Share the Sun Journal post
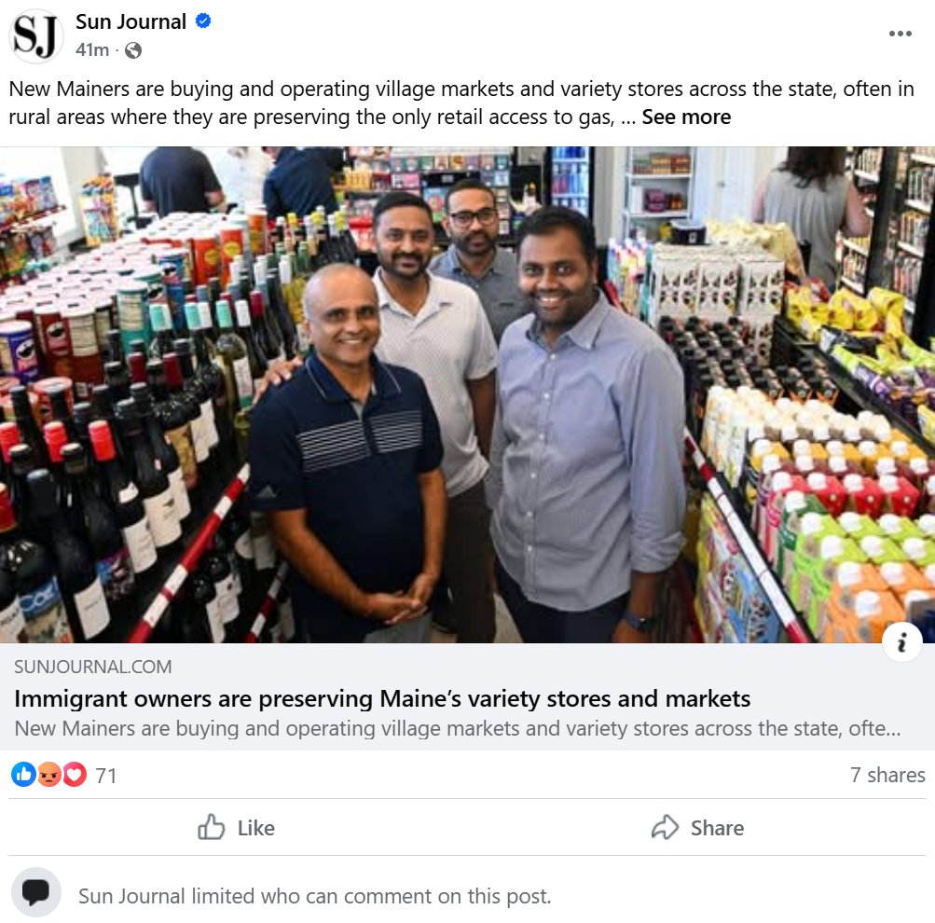This screenshot has height=923, width=935. (x=697, y=828)
